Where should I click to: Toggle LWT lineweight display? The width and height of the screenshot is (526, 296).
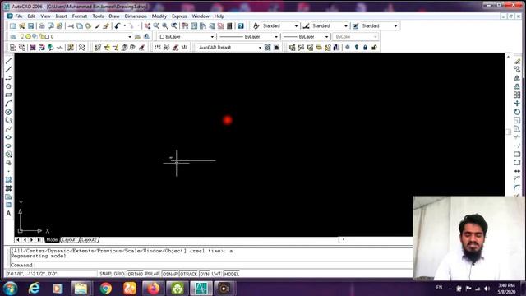coord(216,274)
